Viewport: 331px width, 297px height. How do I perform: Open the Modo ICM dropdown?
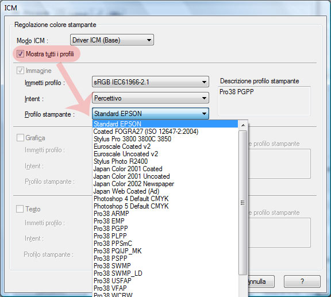112,40
